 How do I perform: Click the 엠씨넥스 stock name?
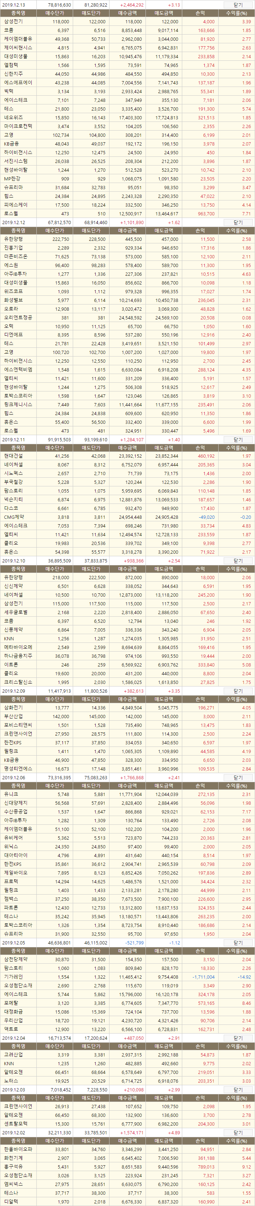(13, 1184)
